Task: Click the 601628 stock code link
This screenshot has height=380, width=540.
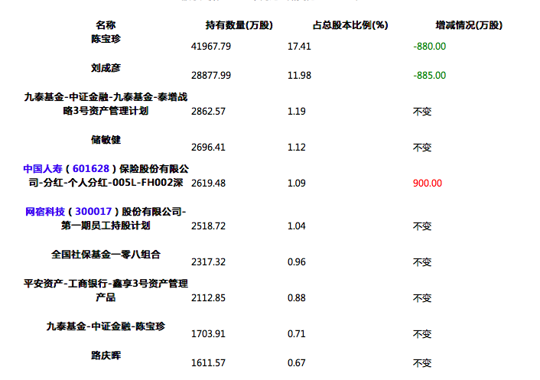Action: tap(94, 168)
